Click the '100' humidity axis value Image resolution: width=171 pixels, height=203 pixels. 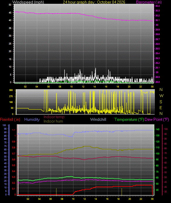[x=4, y=125]
